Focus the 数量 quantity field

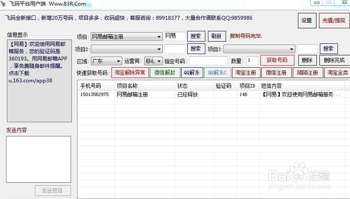(x=252, y=60)
